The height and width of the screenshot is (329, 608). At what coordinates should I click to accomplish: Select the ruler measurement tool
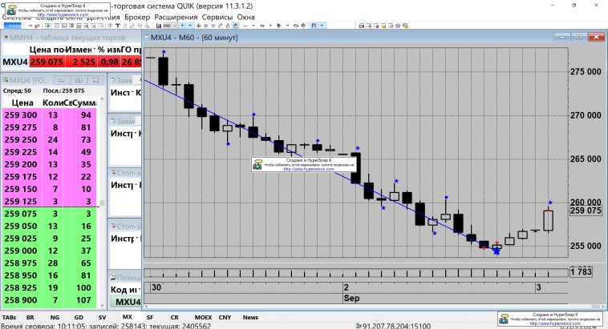221,26
